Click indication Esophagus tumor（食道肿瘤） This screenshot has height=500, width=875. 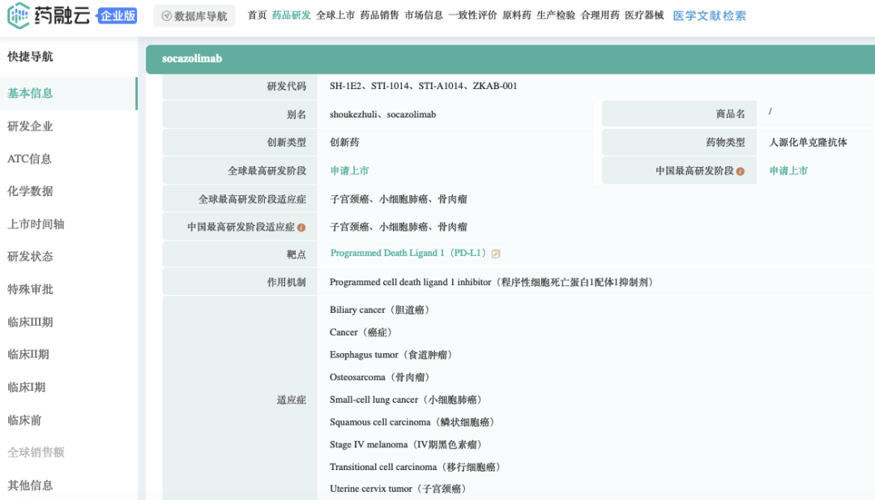[391, 355]
